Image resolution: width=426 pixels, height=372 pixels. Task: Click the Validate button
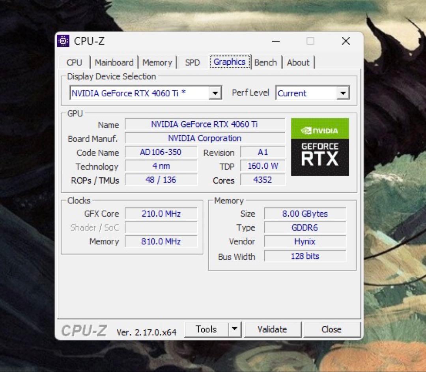point(273,329)
